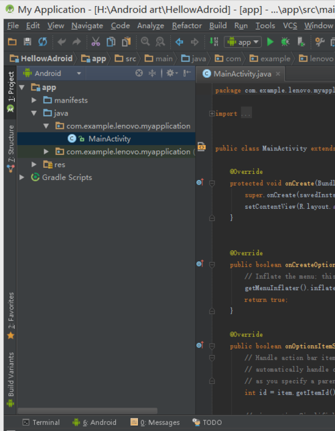Click the Open folder toolbar icon

(12, 42)
